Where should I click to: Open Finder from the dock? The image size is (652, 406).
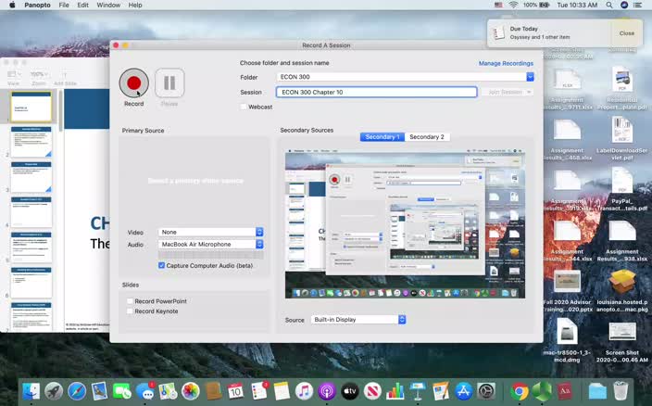pos(31,391)
